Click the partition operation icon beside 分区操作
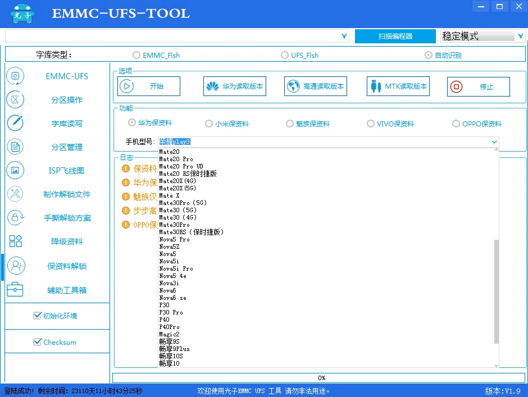528x397 pixels. tap(15, 99)
